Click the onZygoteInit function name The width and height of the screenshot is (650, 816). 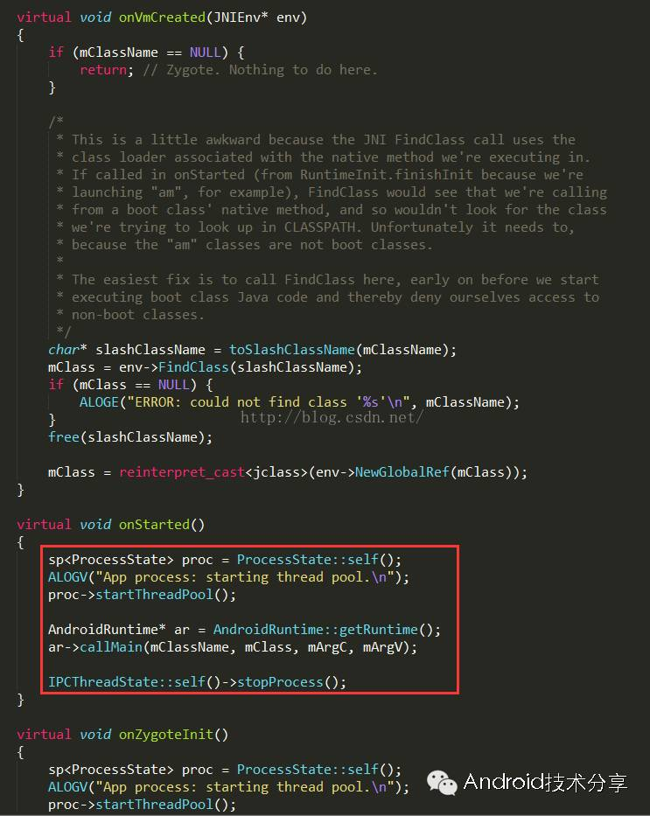[166, 735]
